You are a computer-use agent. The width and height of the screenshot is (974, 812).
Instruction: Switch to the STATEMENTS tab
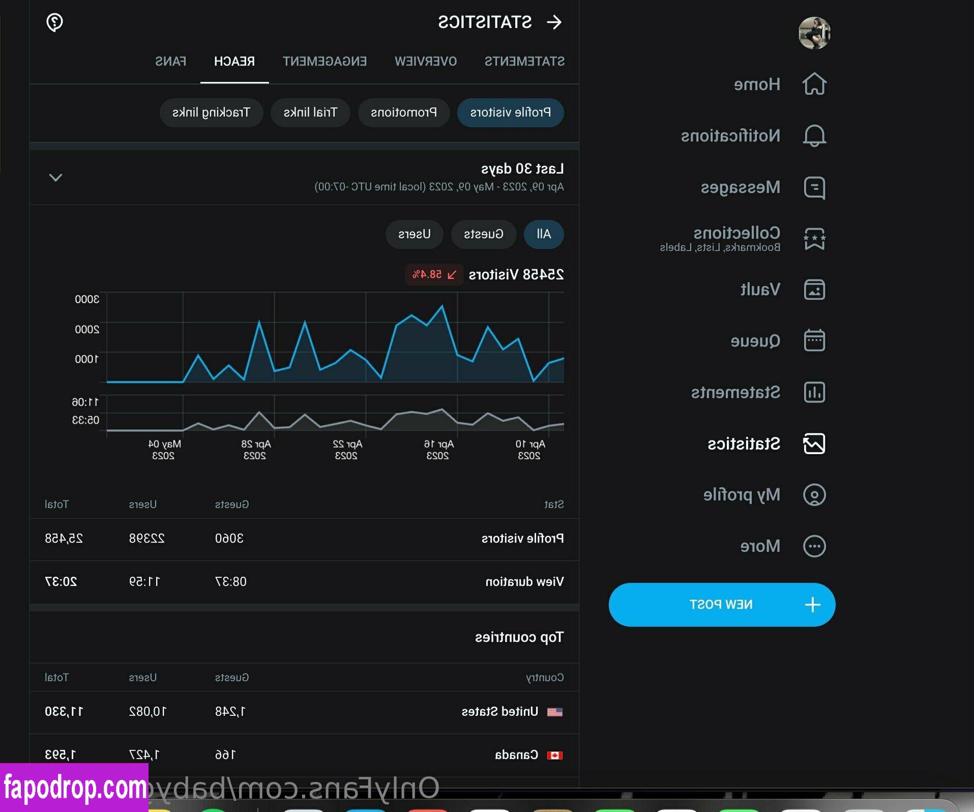(524, 61)
